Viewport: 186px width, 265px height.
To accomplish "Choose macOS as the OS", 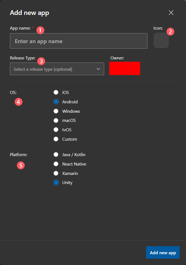I will [x=56, y=120].
